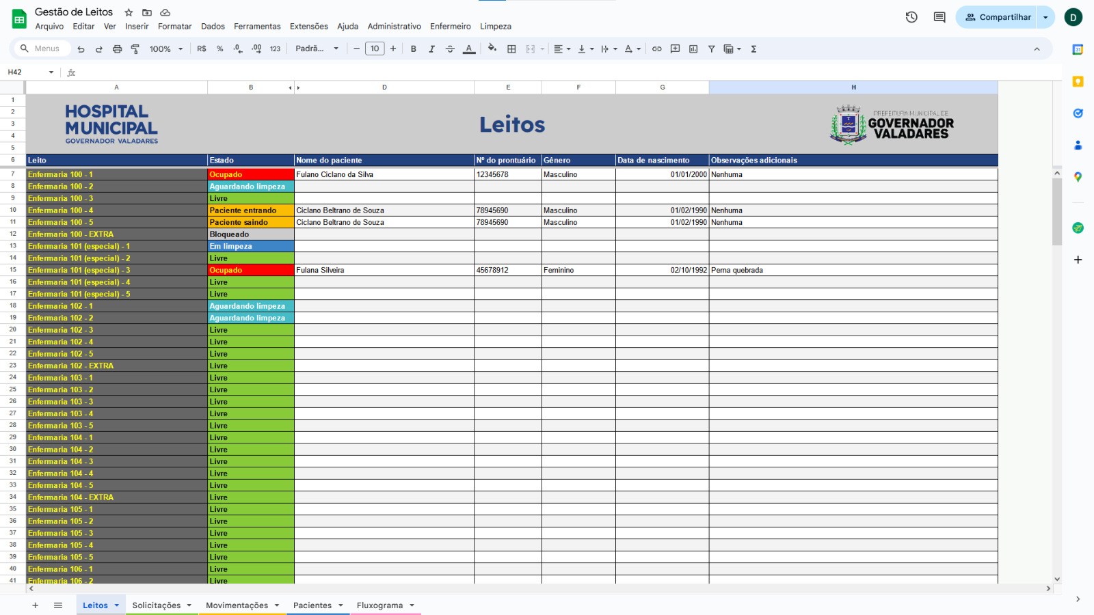Open the Enfermeiro menu
Viewport: 1094px width, 615px height.
449,27
